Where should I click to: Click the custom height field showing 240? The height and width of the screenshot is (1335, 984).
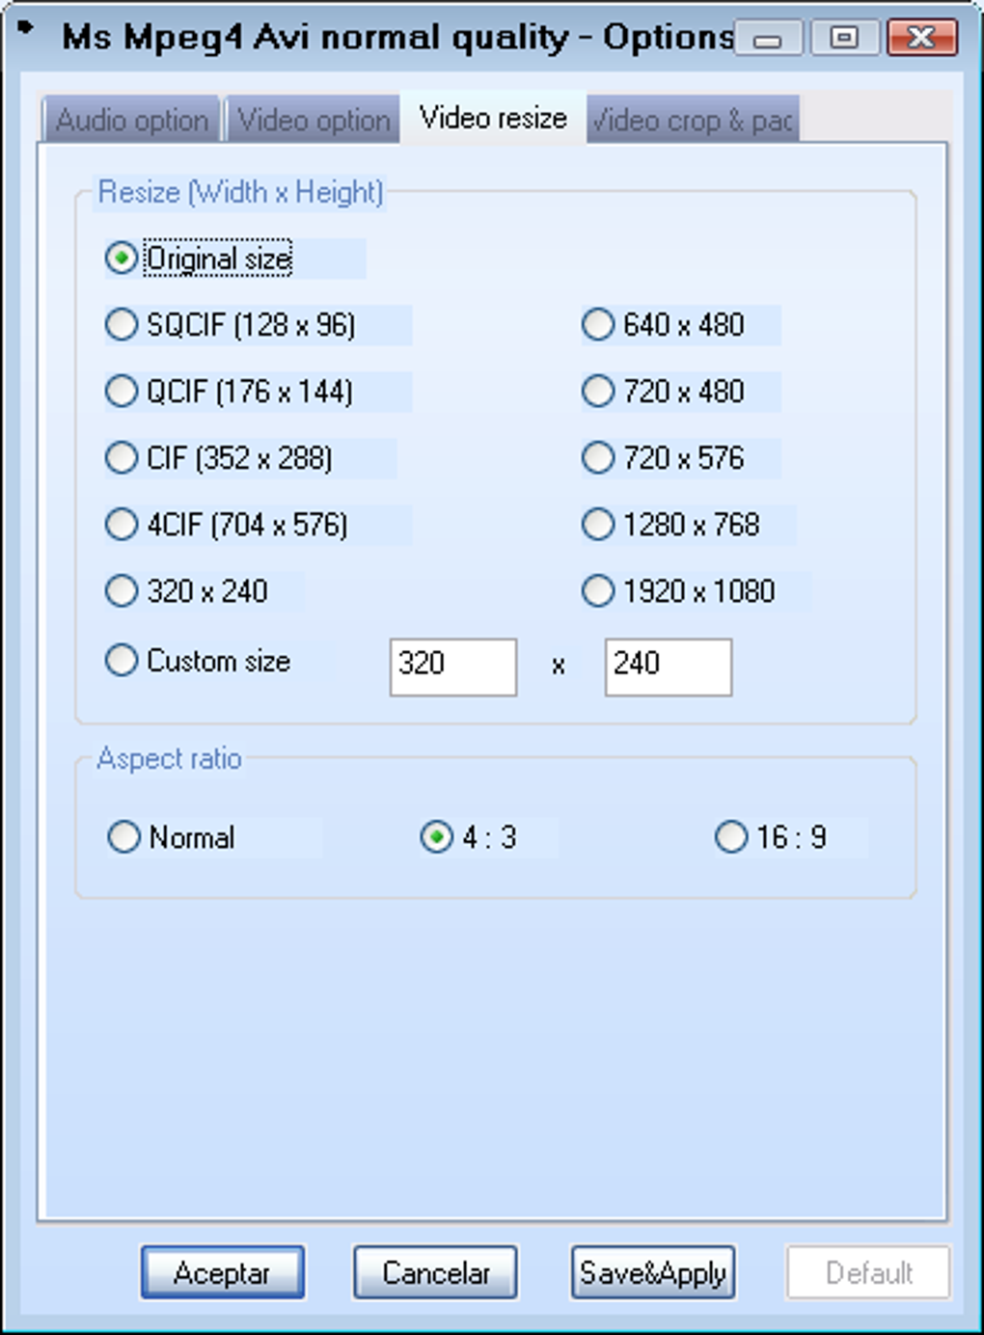(669, 667)
